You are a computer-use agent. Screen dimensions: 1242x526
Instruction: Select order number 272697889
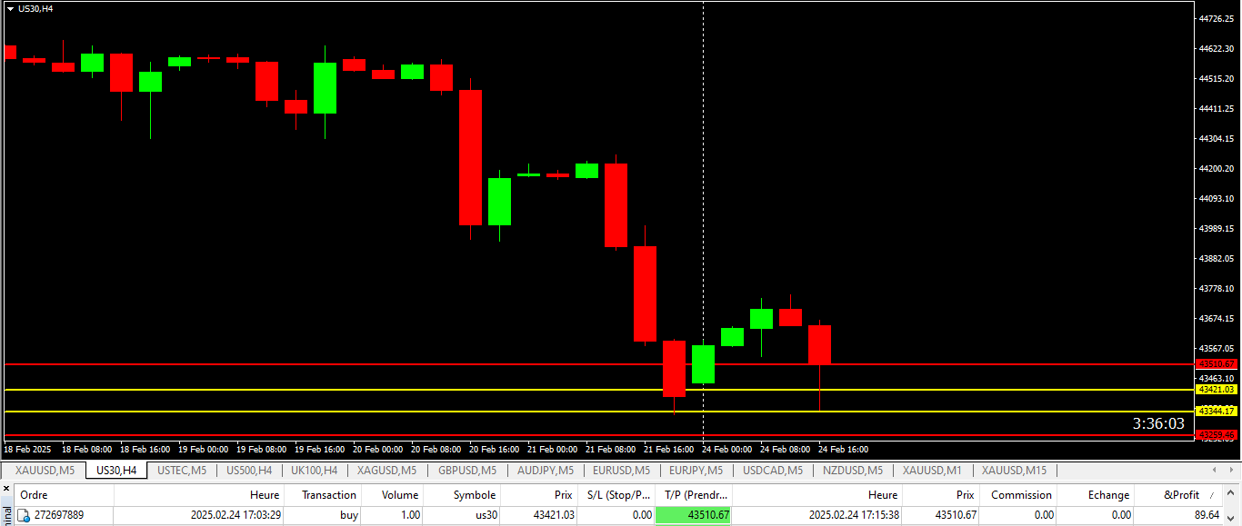pos(59,515)
